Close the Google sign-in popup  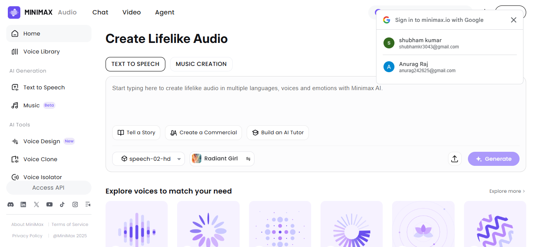click(514, 20)
